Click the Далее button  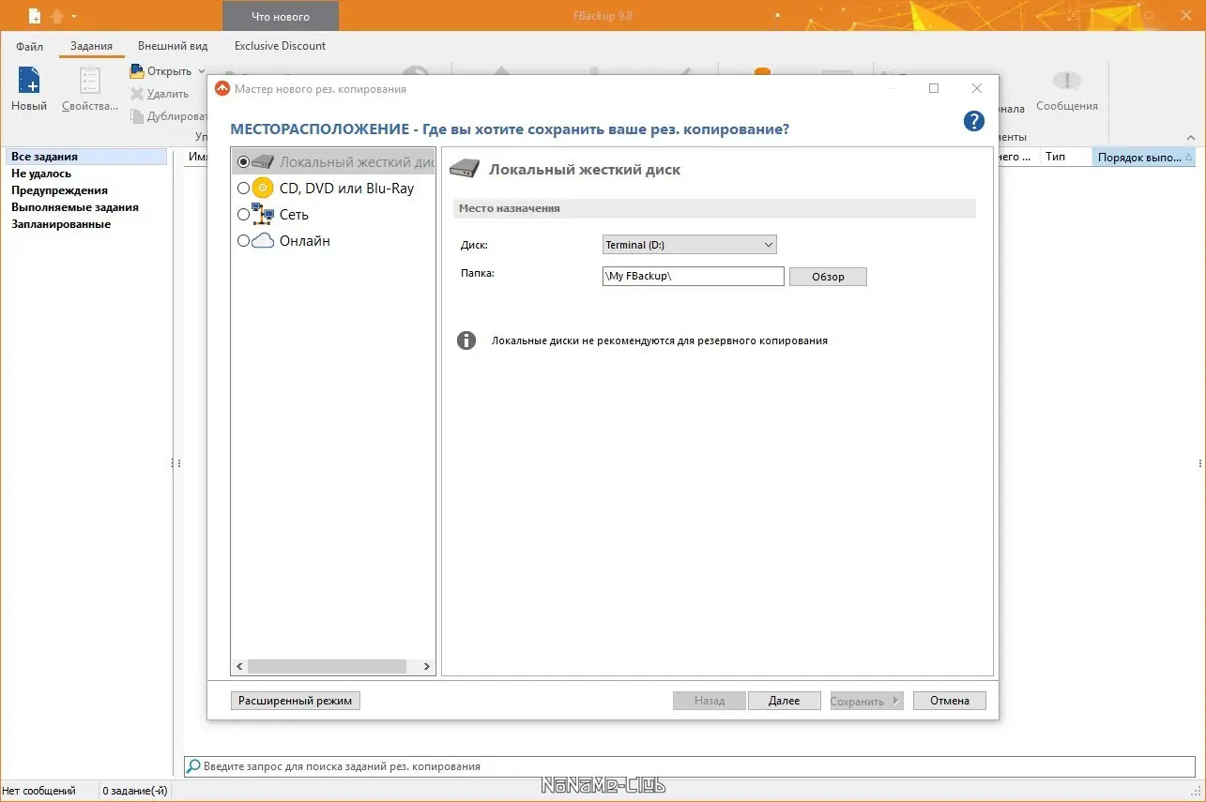pos(785,701)
